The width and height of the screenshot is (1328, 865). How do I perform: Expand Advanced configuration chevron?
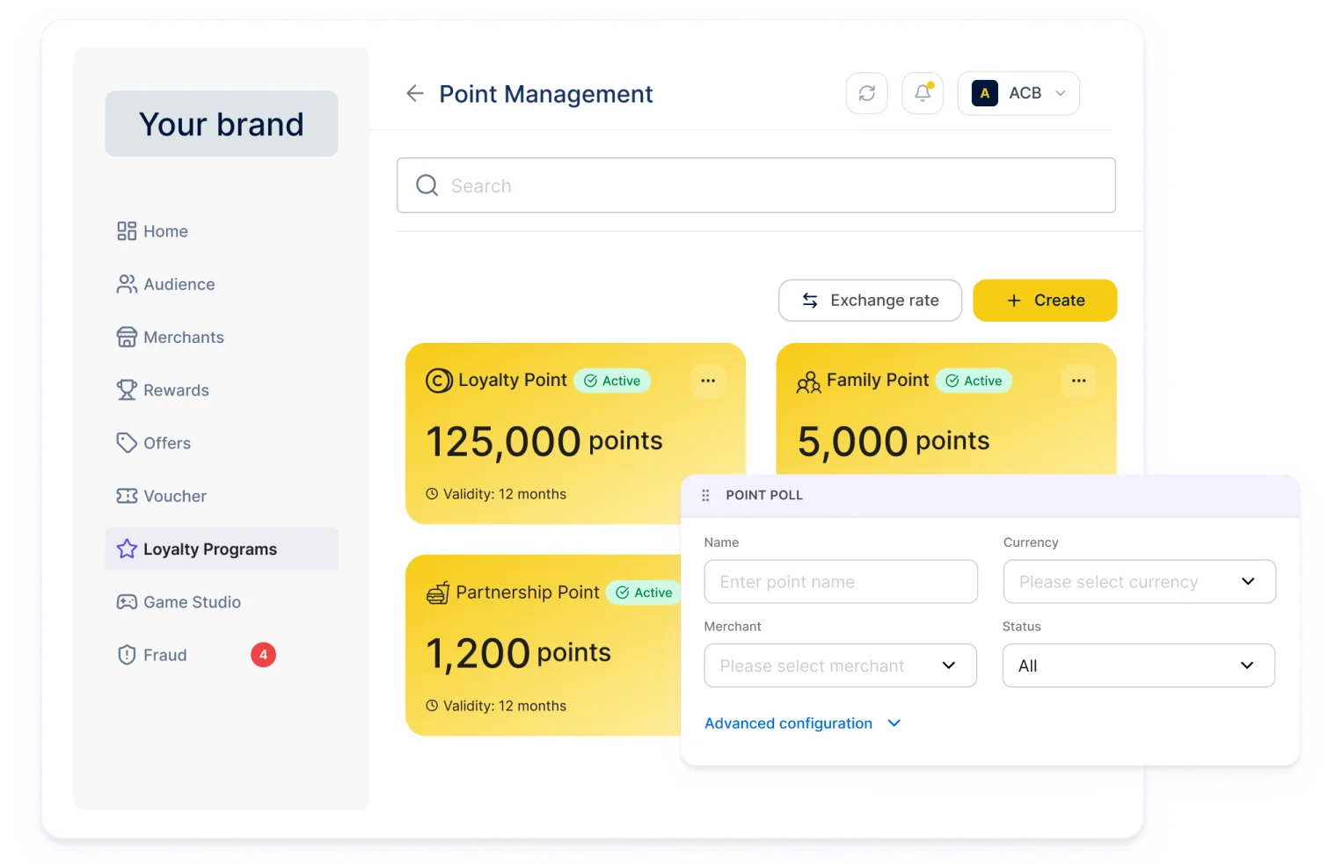894,723
